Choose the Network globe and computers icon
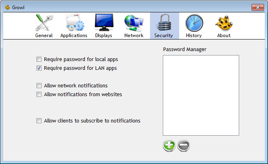 [x=134, y=23]
